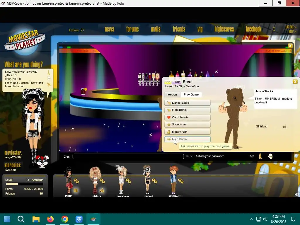Open File Explorer from the taskbar
This screenshot has height=225, width=300.
pyautogui.click(x=36, y=219)
